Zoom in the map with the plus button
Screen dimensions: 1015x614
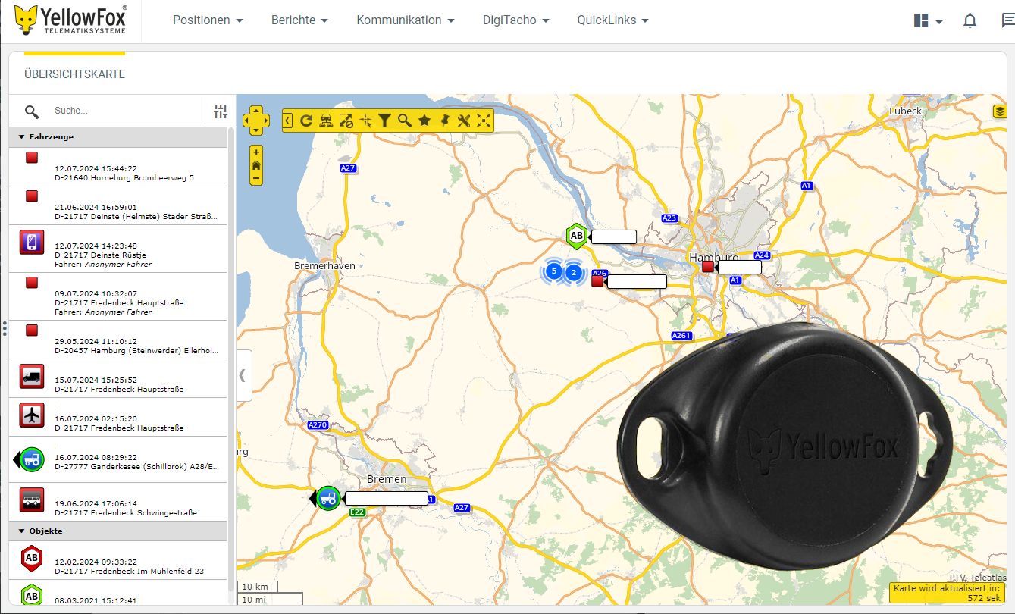click(x=256, y=152)
